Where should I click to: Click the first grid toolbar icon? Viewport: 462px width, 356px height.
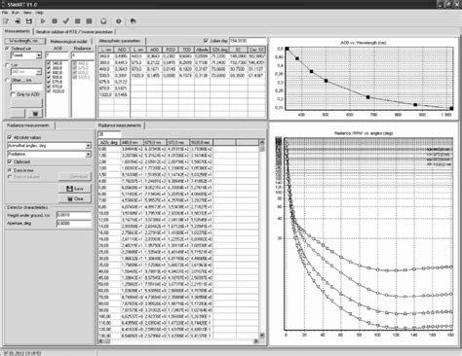(78, 21)
